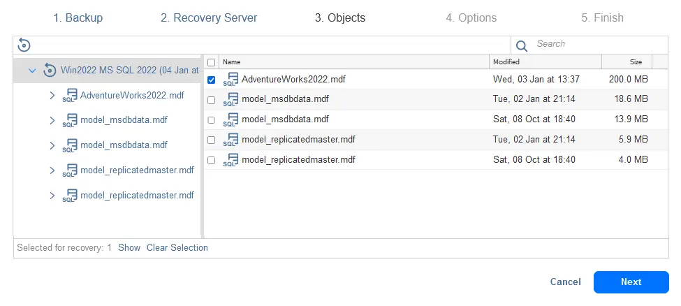Uncheck the AdventureWorks2022.mdf checkbox
Image resolution: width=681 pixels, height=306 pixels.
click(x=211, y=80)
